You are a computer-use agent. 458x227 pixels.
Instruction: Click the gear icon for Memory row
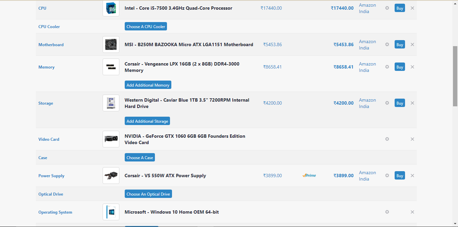click(387, 67)
